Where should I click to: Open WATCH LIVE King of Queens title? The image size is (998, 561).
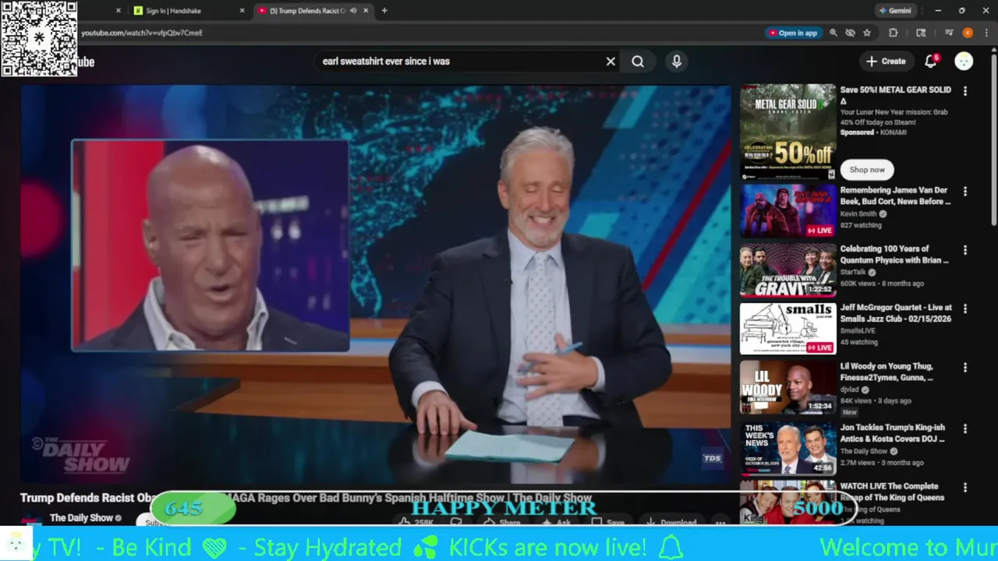(892, 492)
